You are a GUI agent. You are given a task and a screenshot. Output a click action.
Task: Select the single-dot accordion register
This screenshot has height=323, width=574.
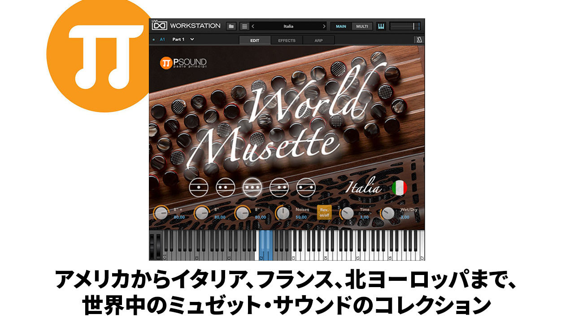pyautogui.click(x=198, y=187)
